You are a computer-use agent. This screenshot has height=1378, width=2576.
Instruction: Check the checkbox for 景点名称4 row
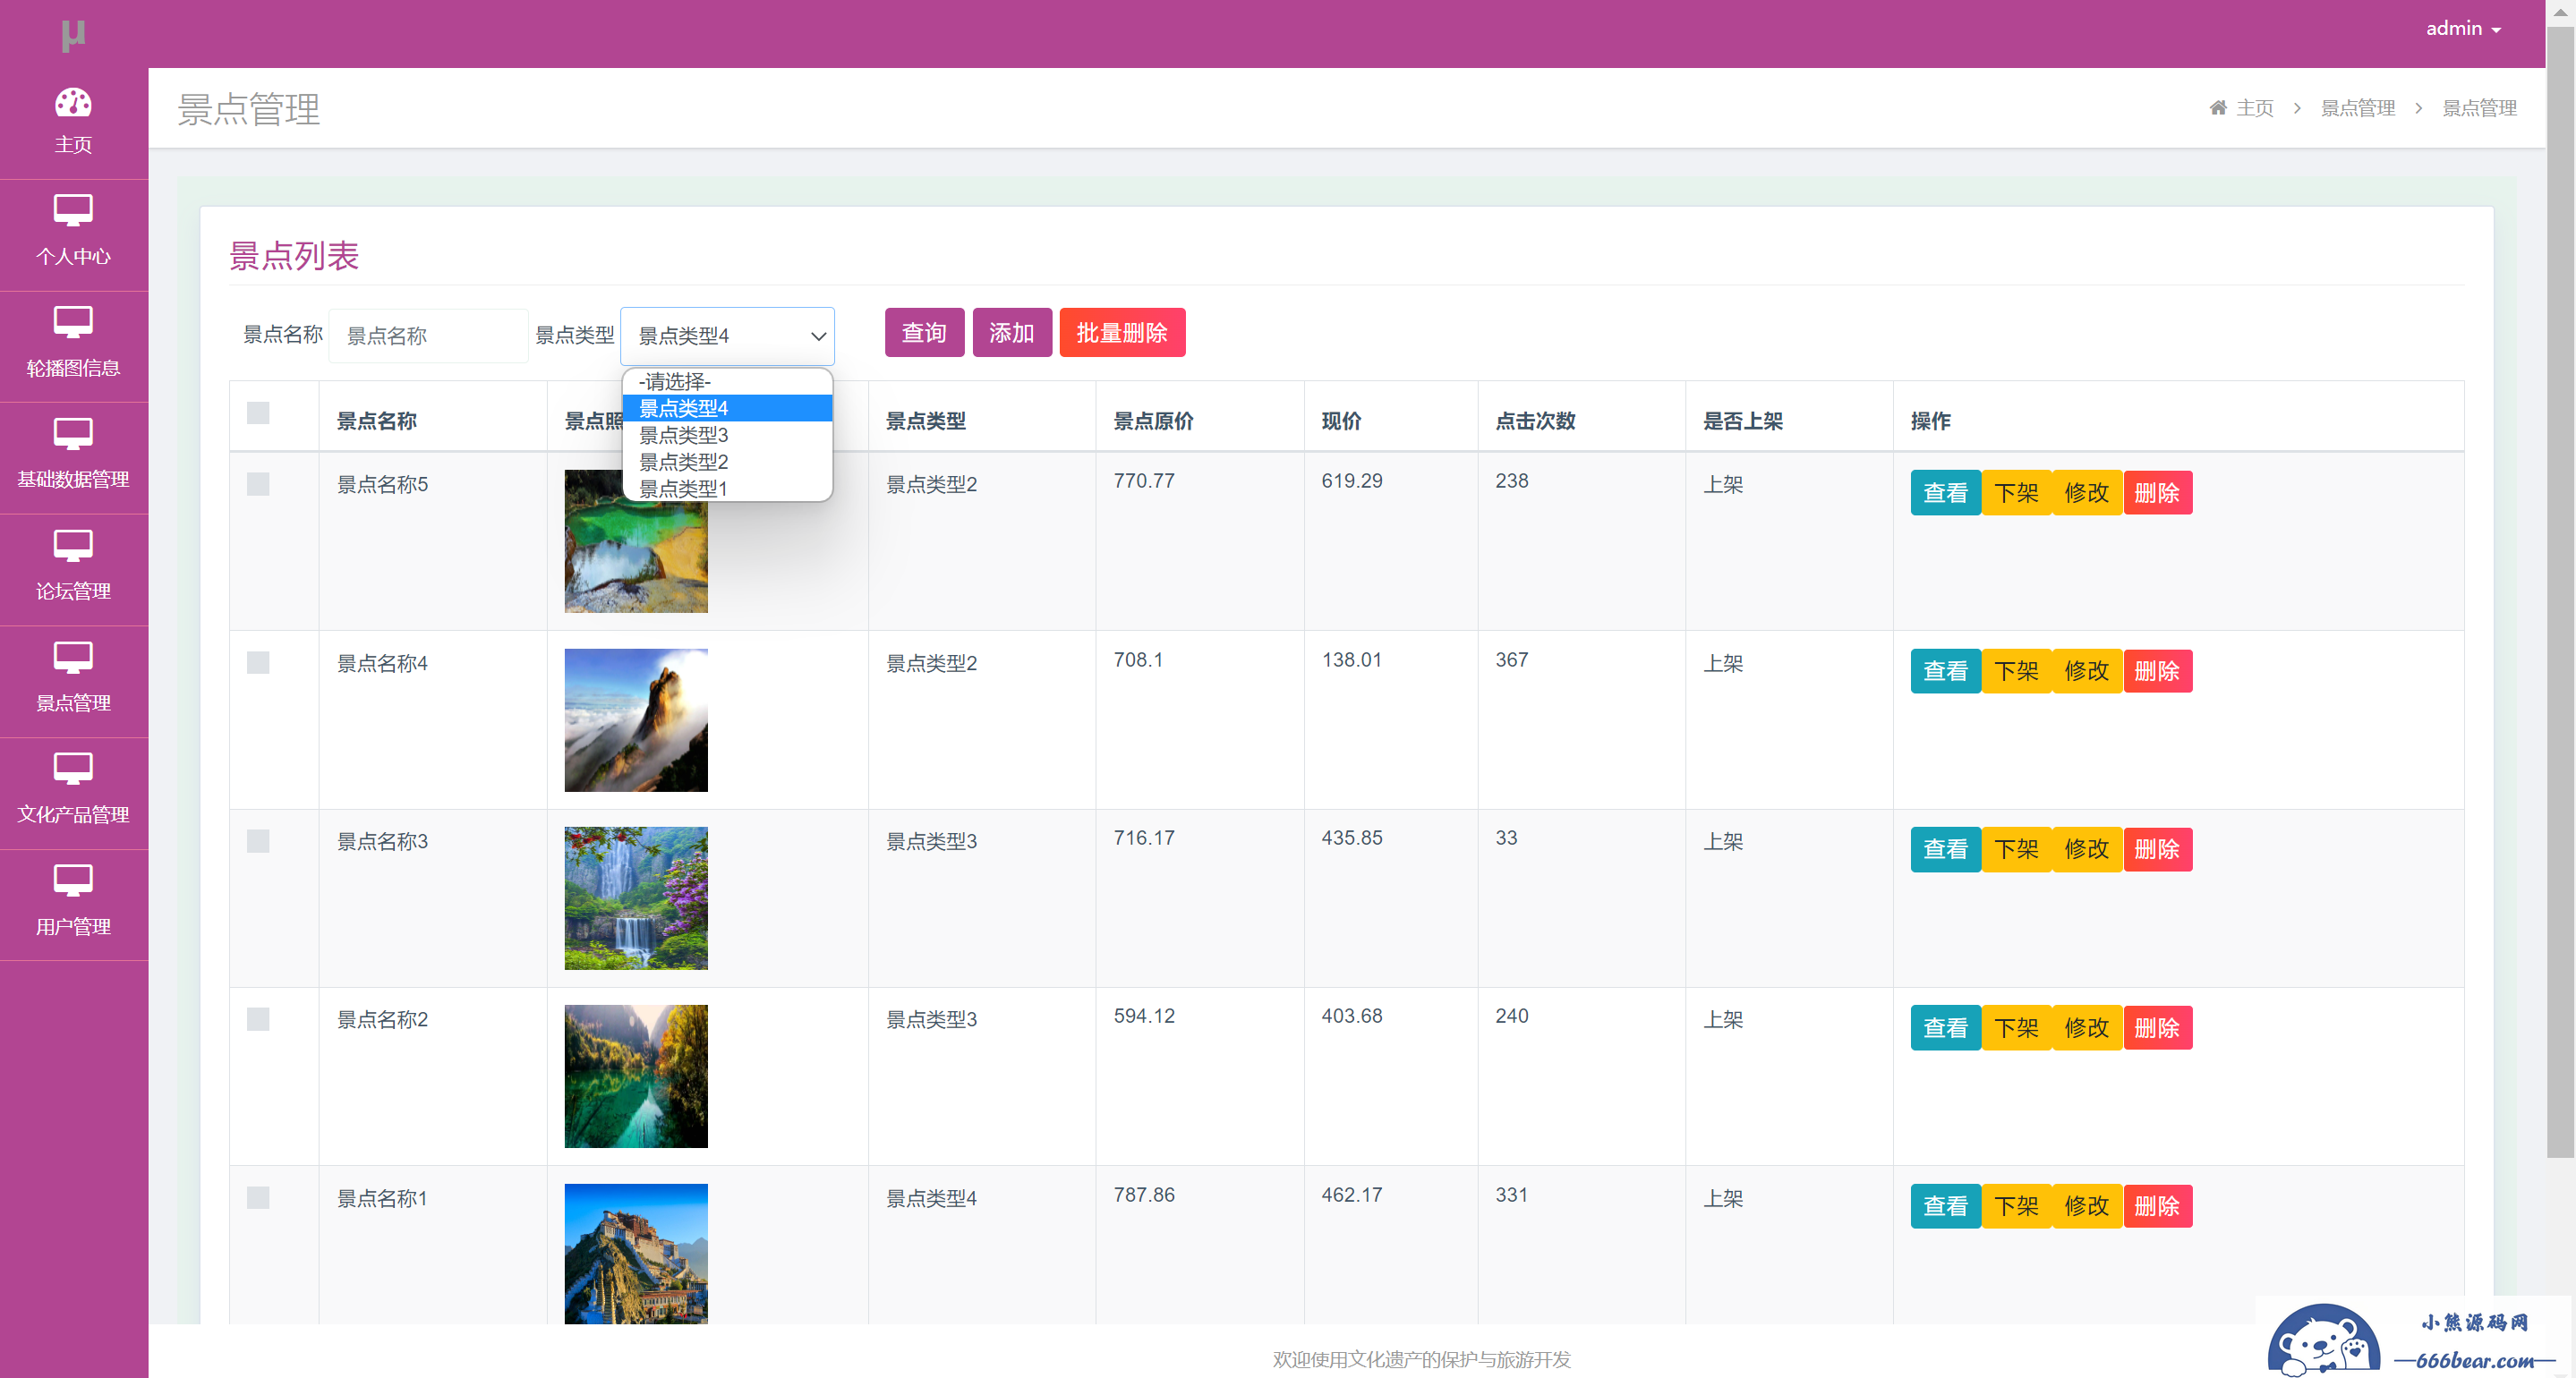point(258,663)
